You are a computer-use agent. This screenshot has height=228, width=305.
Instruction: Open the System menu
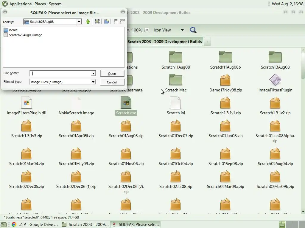[x=55, y=4]
